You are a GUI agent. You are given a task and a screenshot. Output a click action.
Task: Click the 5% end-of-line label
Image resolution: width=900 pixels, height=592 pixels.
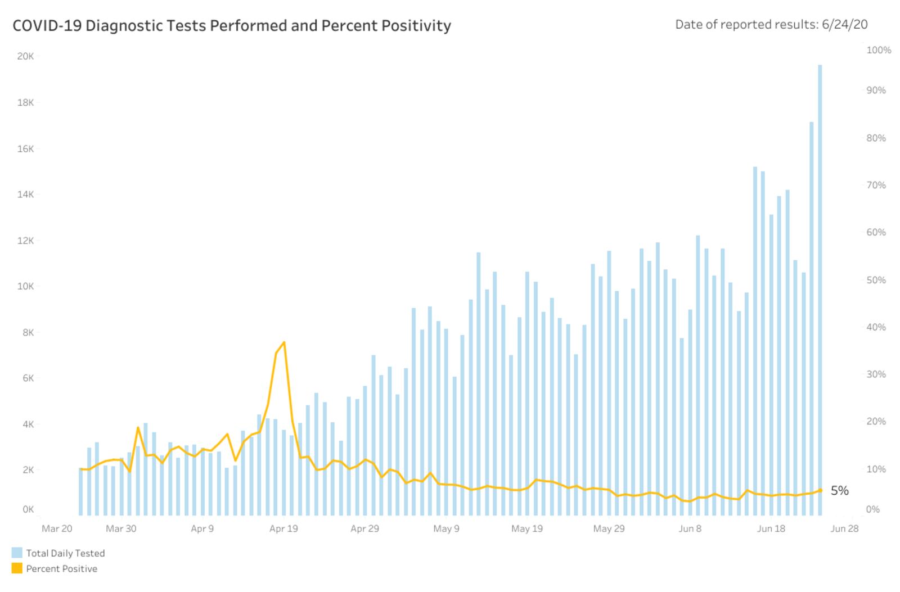839,491
